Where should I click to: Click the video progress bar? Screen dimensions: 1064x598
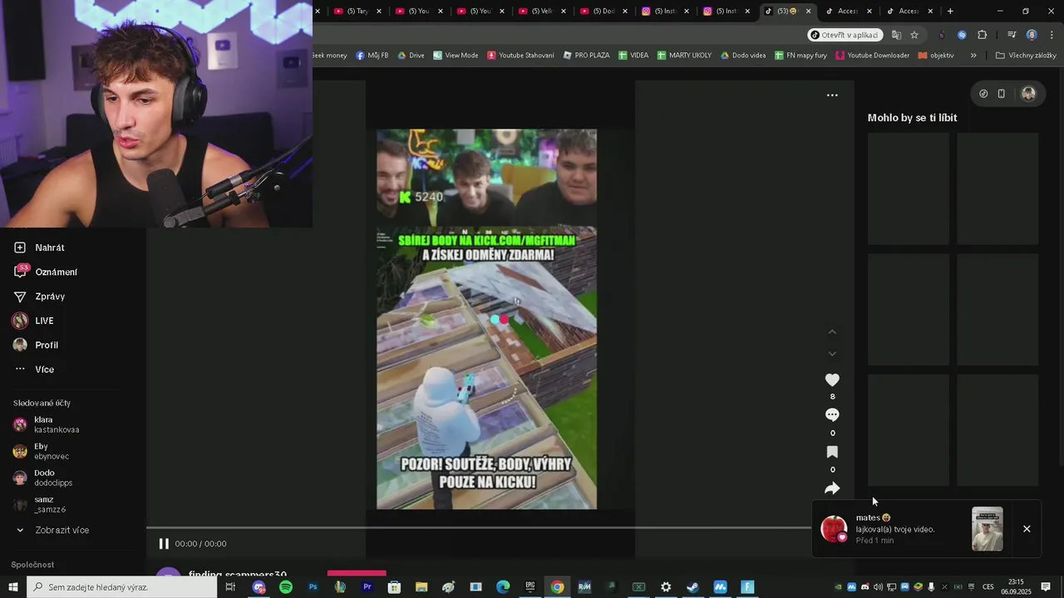click(478, 527)
